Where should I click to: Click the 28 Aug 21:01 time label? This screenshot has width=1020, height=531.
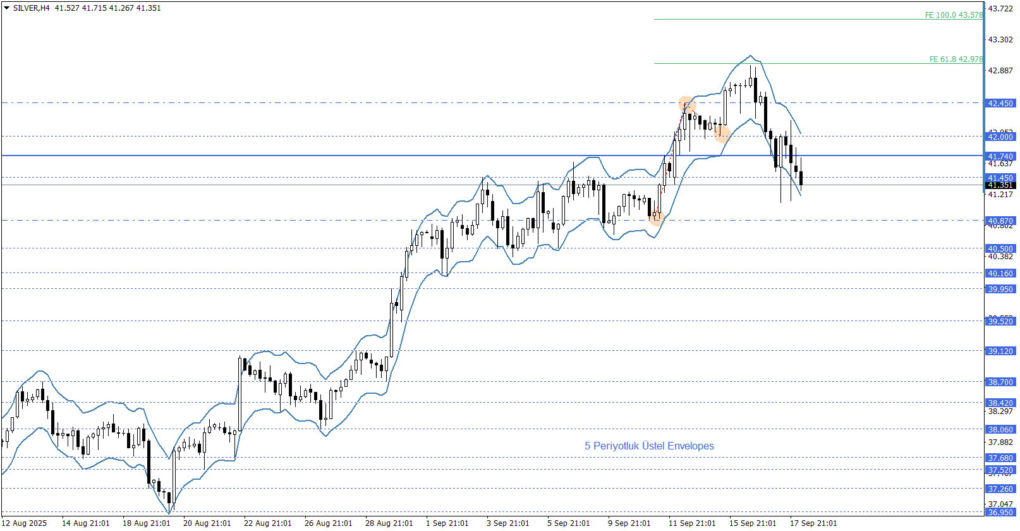click(x=389, y=523)
